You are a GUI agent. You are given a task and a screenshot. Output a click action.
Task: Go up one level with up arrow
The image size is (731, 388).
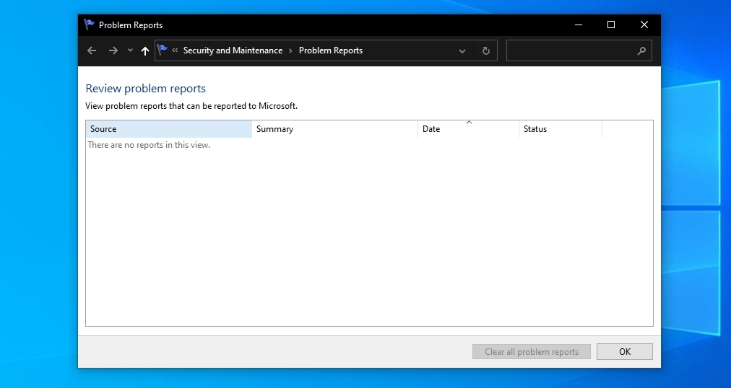(x=145, y=50)
